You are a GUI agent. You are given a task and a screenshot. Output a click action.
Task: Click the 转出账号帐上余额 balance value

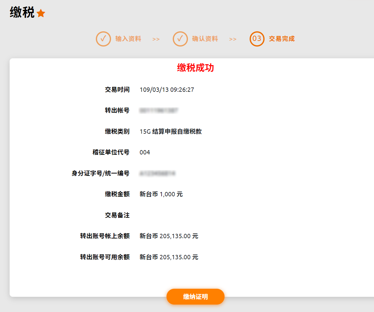point(169,236)
